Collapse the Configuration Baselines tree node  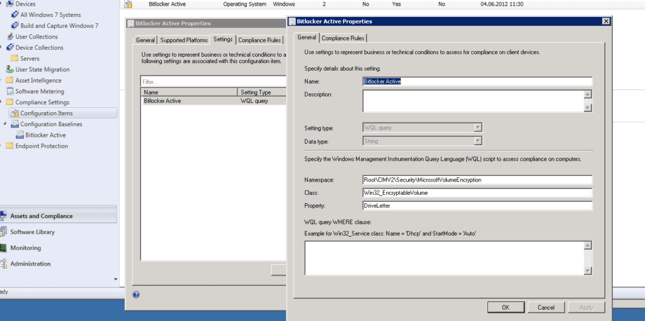[5, 124]
